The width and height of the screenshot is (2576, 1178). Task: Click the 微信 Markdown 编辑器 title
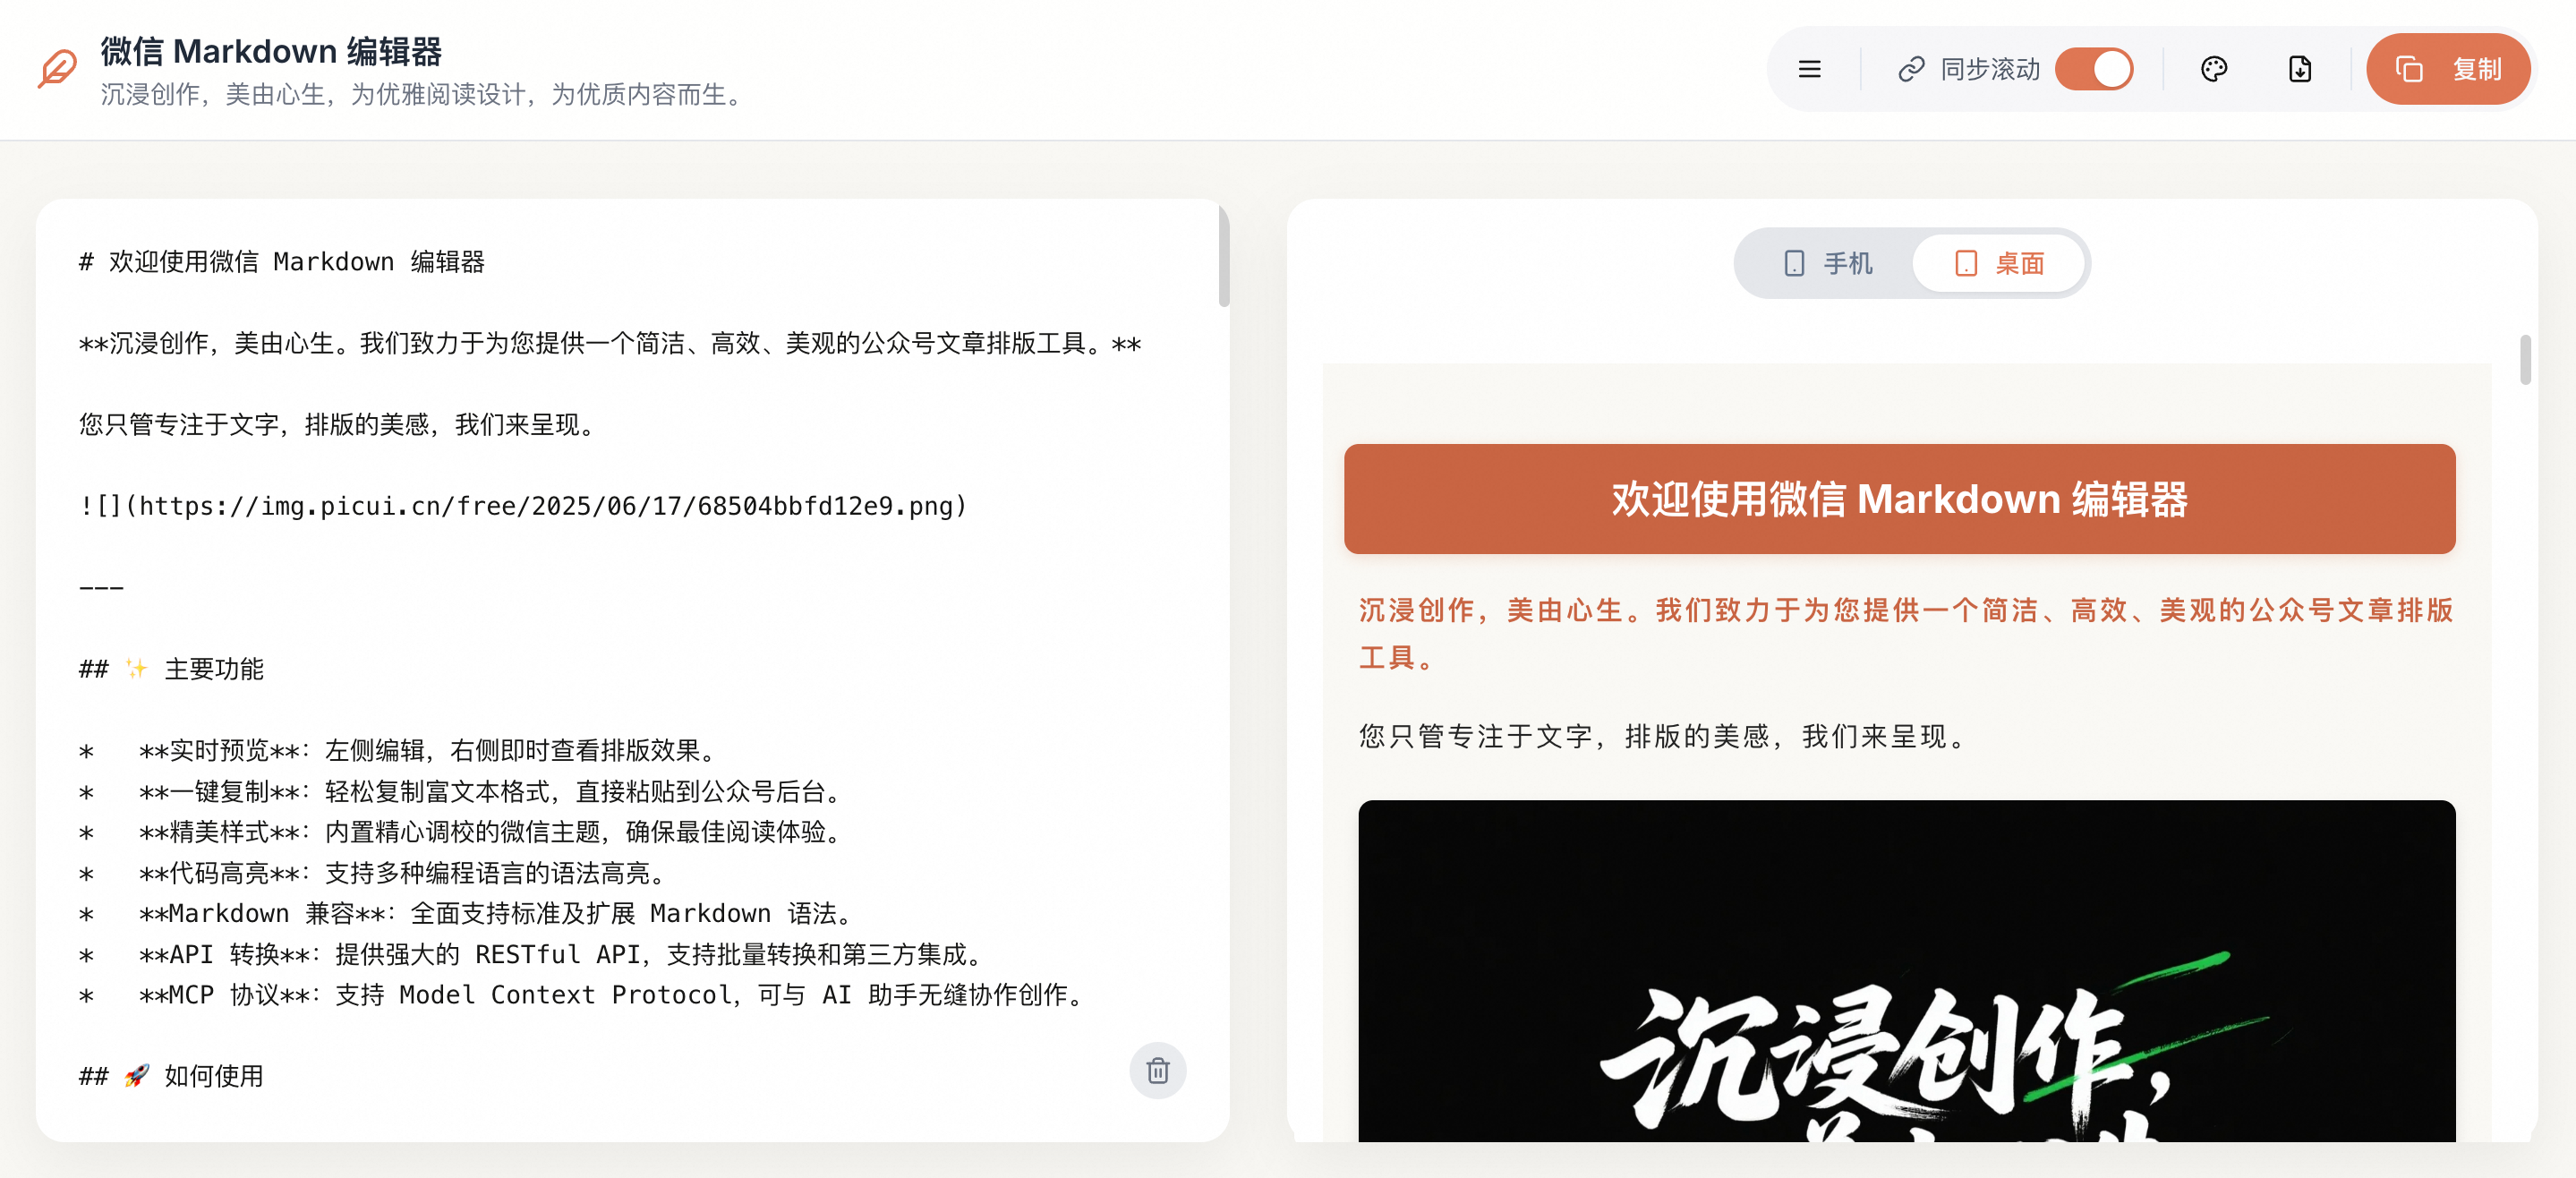271,51
